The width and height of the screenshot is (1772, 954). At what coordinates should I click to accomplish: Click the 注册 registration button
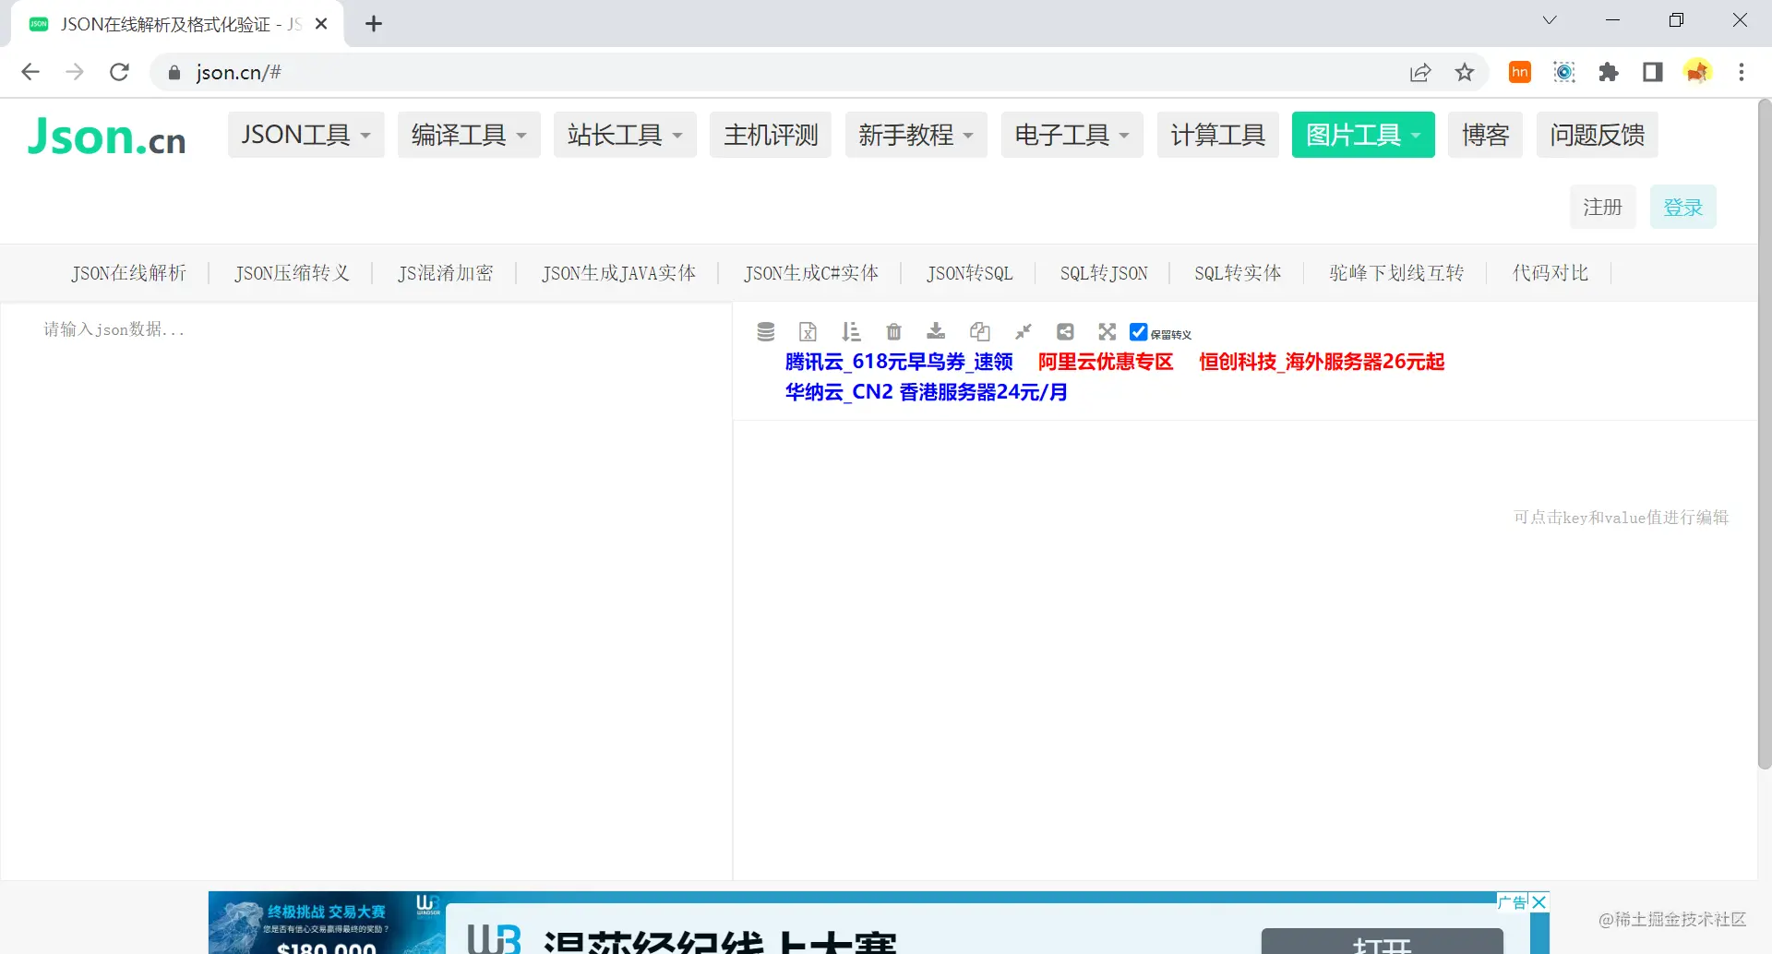click(x=1603, y=207)
